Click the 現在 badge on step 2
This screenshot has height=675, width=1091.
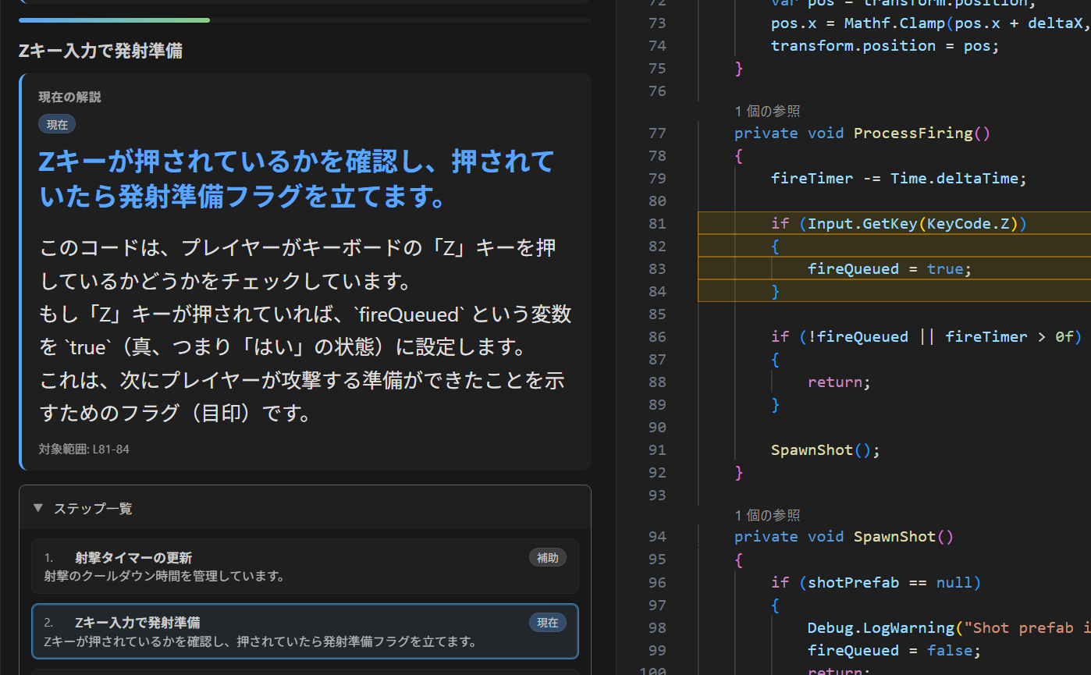547,622
